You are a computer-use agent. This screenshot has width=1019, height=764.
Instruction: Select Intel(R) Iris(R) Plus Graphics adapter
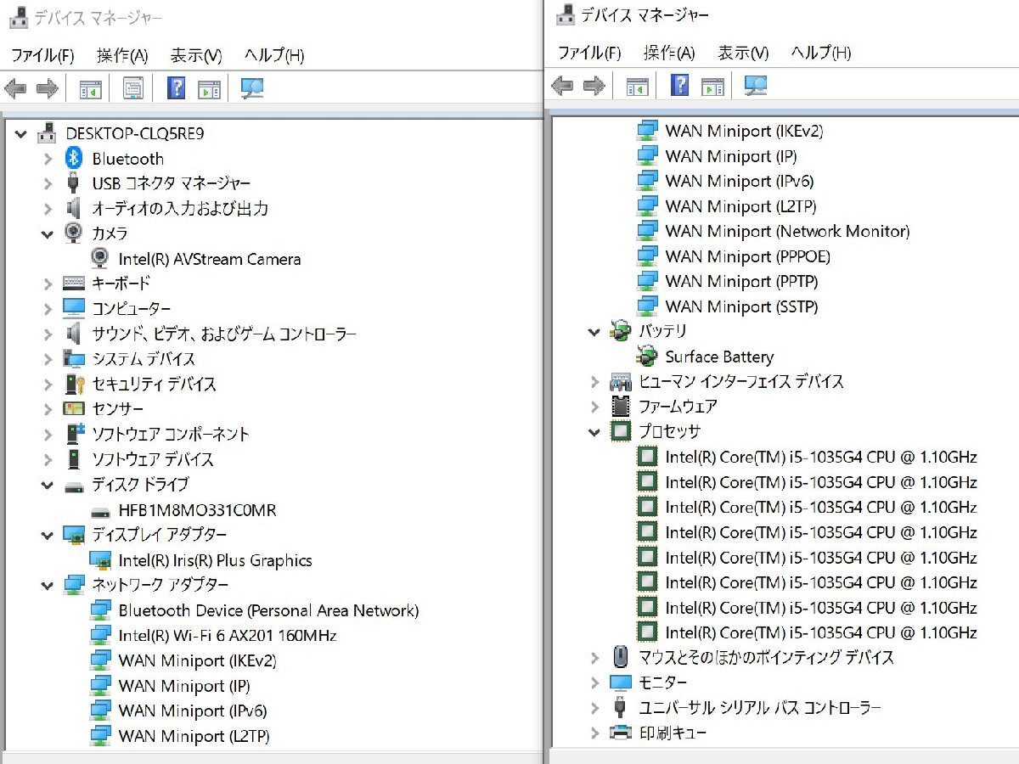point(215,560)
